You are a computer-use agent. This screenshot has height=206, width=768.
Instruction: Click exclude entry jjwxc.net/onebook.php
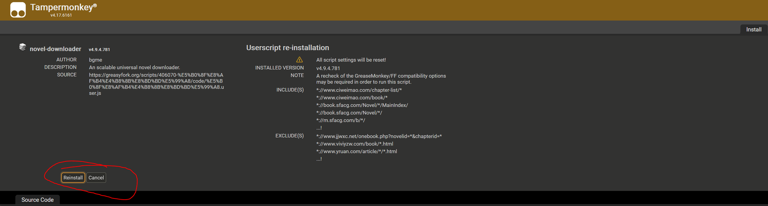pos(379,136)
